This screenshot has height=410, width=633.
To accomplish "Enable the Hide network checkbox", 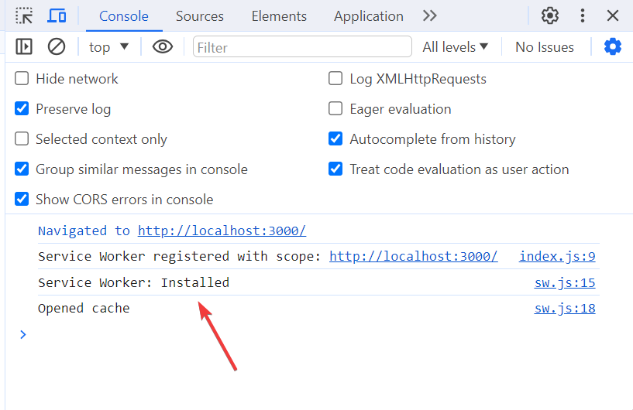I will pos(22,79).
